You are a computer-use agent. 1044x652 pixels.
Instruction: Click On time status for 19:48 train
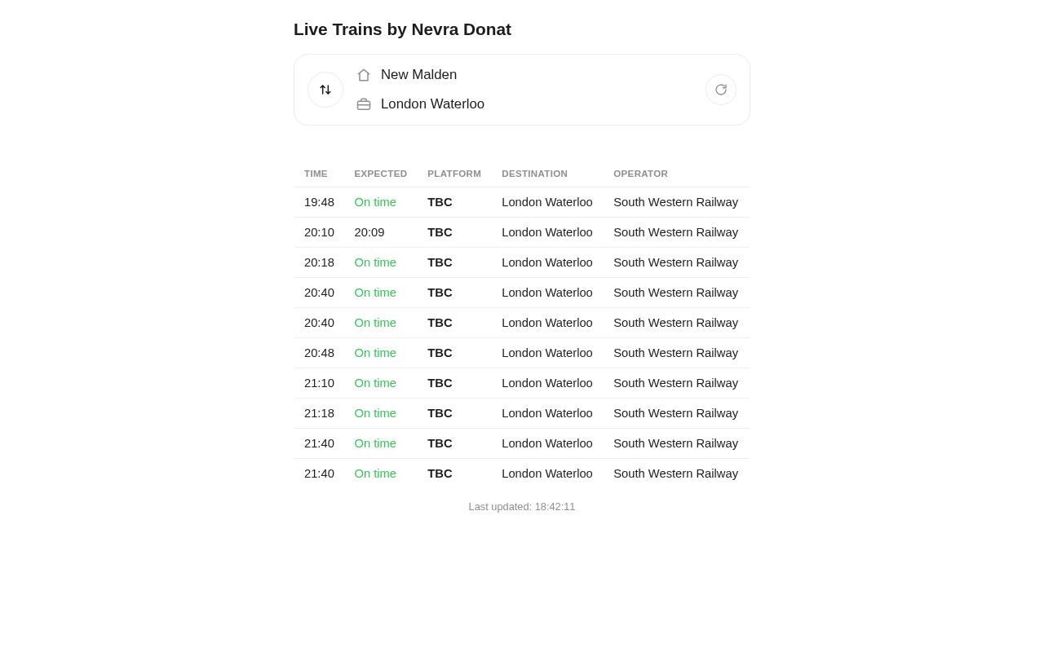pyautogui.click(x=375, y=202)
